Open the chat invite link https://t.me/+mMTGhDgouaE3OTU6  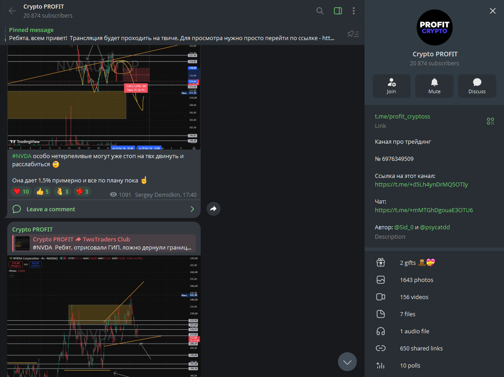click(x=424, y=210)
